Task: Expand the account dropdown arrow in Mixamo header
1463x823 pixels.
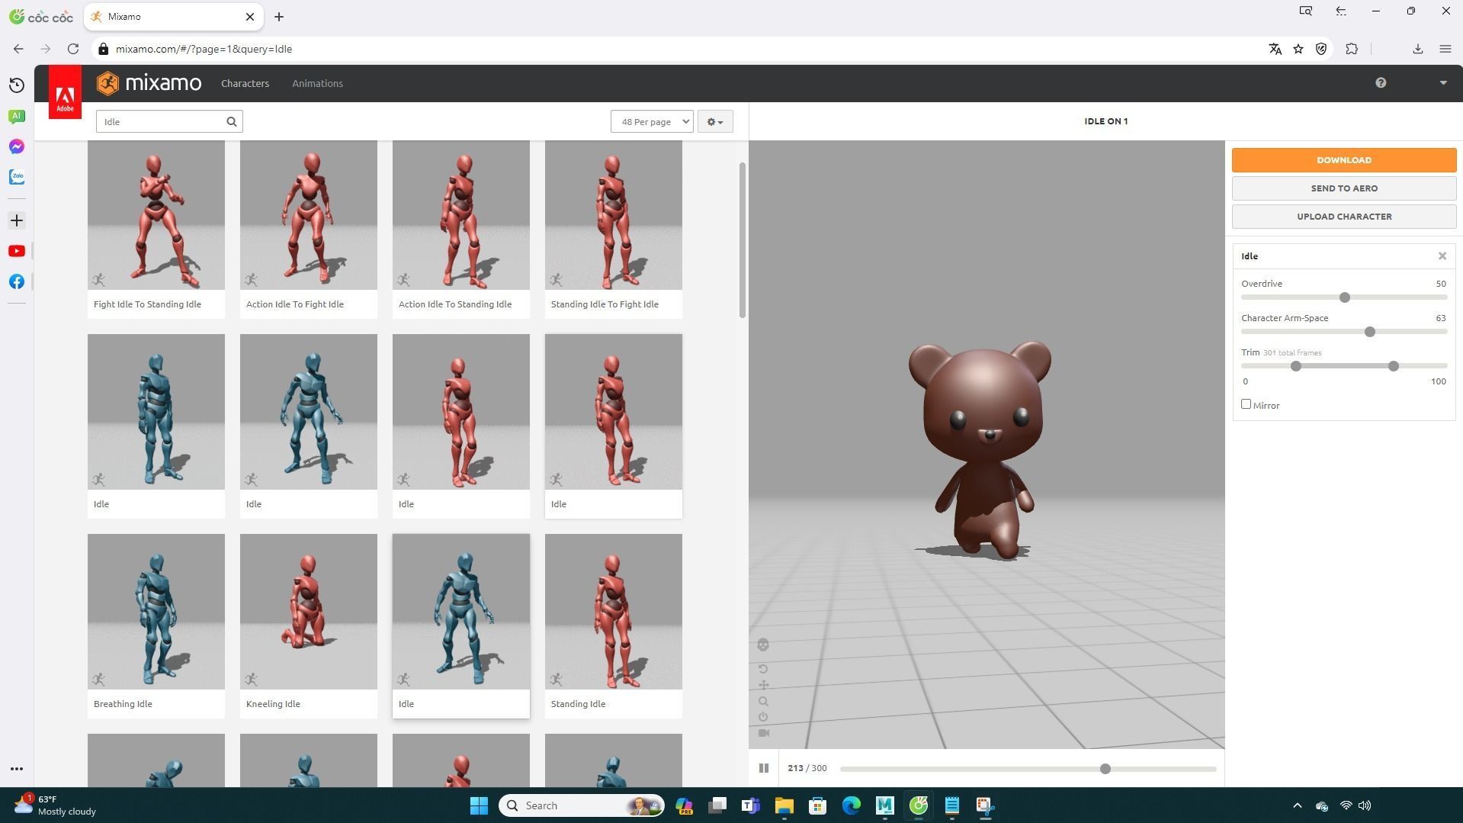Action: tap(1443, 83)
